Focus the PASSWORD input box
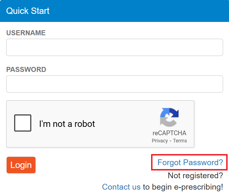This screenshot has height=196, width=229. pos(114,84)
